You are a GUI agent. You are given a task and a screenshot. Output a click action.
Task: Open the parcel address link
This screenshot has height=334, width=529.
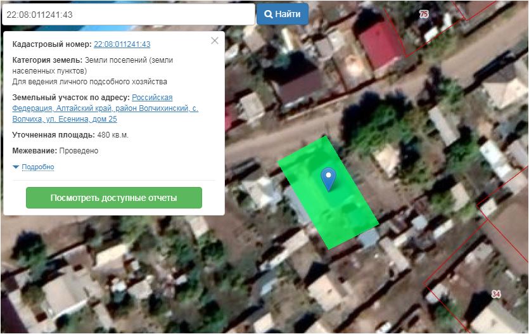tap(105, 108)
